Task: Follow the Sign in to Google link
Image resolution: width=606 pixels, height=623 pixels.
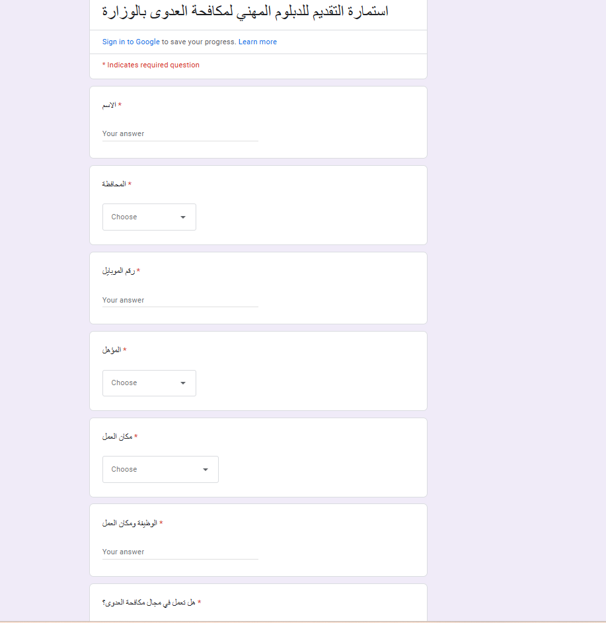Action: 131,42
